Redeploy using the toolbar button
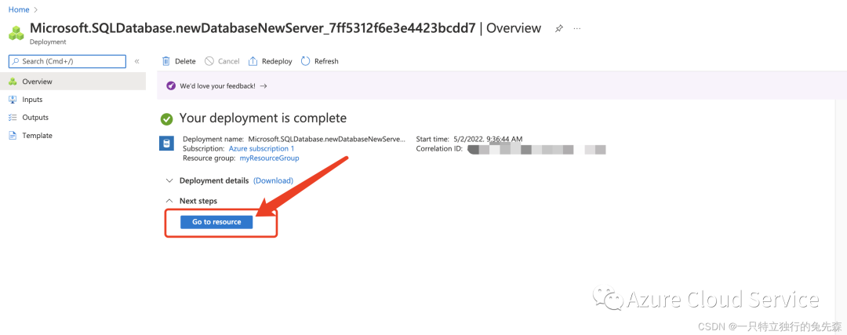 (x=270, y=61)
